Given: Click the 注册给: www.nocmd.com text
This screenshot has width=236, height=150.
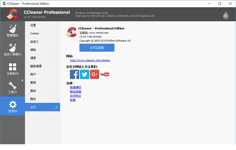Looking at the screenshot, I should [x=94, y=33].
